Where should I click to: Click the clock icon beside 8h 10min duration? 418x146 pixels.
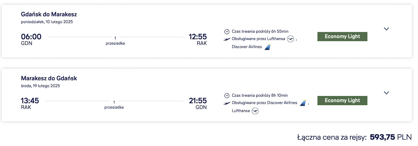(x=227, y=96)
